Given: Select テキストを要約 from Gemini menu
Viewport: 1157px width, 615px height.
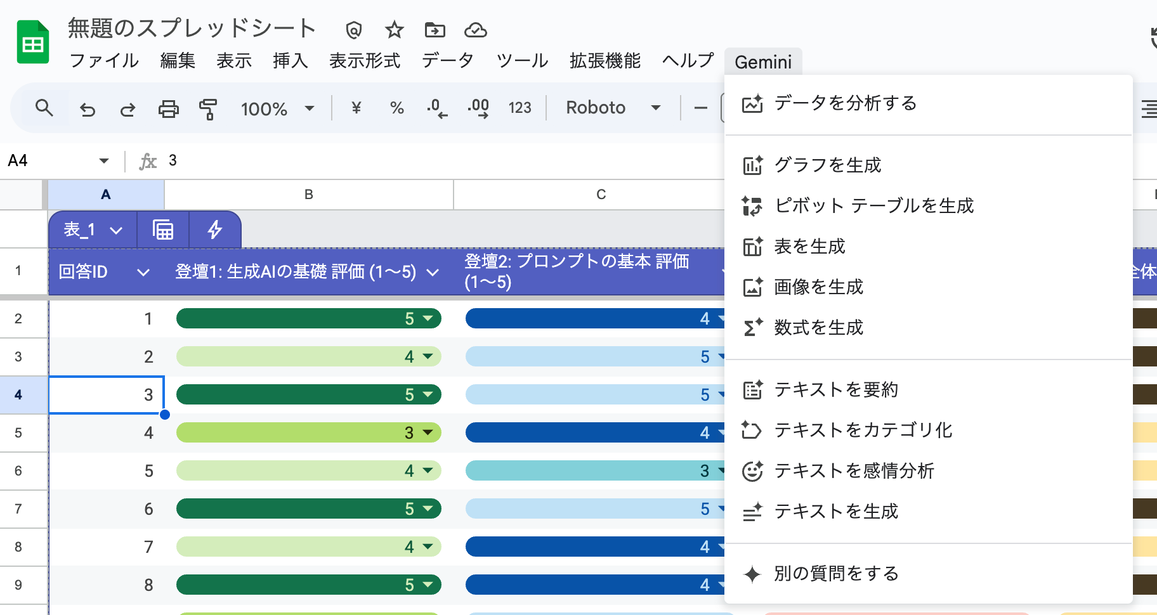Looking at the screenshot, I should click(836, 390).
